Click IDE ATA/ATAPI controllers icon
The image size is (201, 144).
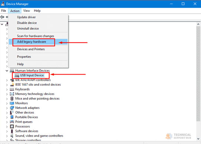(x=12, y=80)
